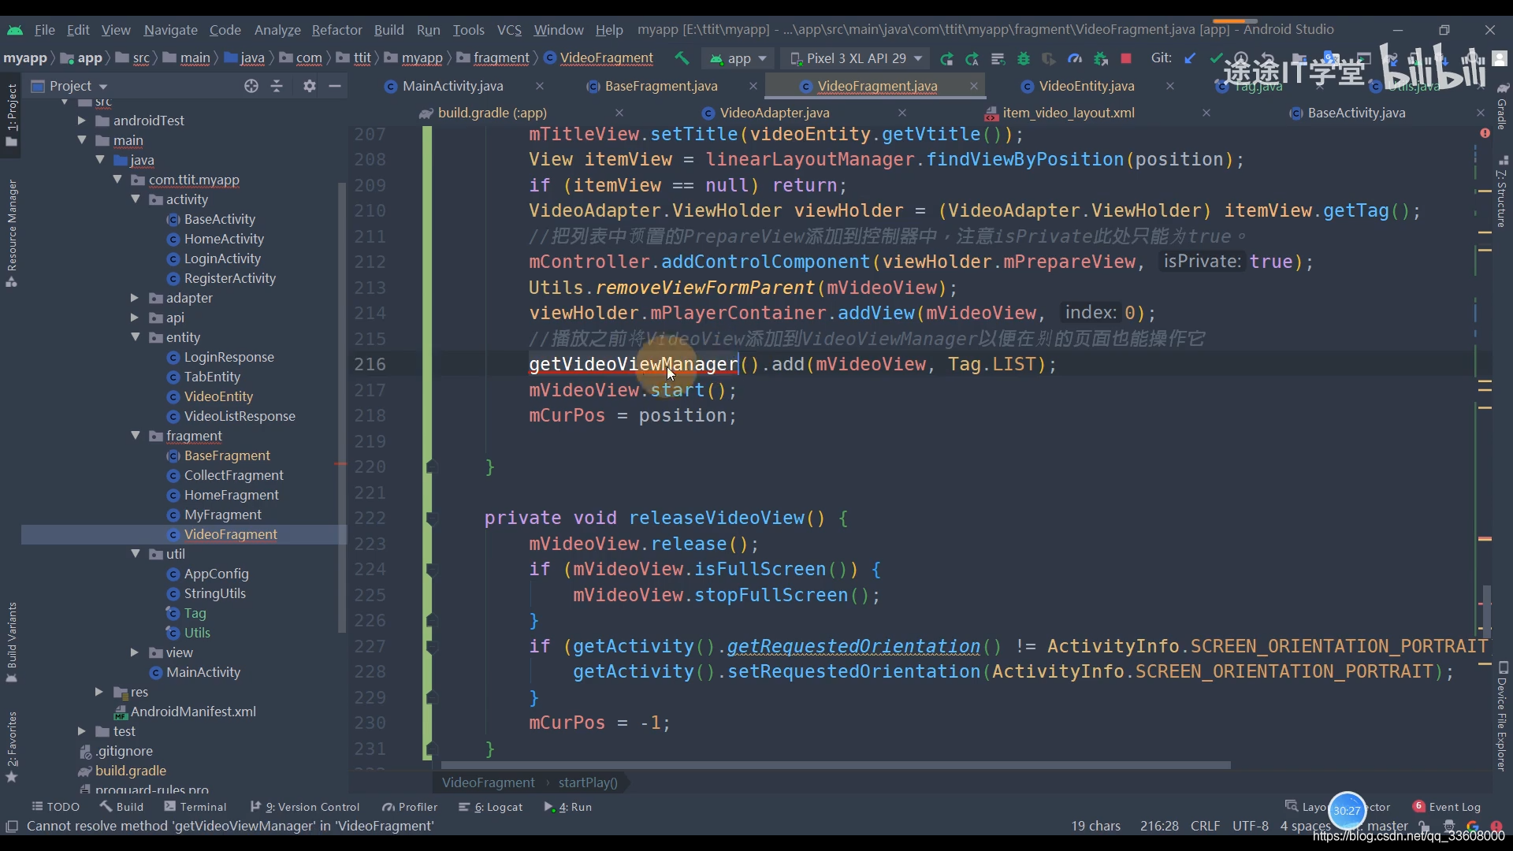
Task: Click the Run with Coverage icon
Action: coord(1049,58)
